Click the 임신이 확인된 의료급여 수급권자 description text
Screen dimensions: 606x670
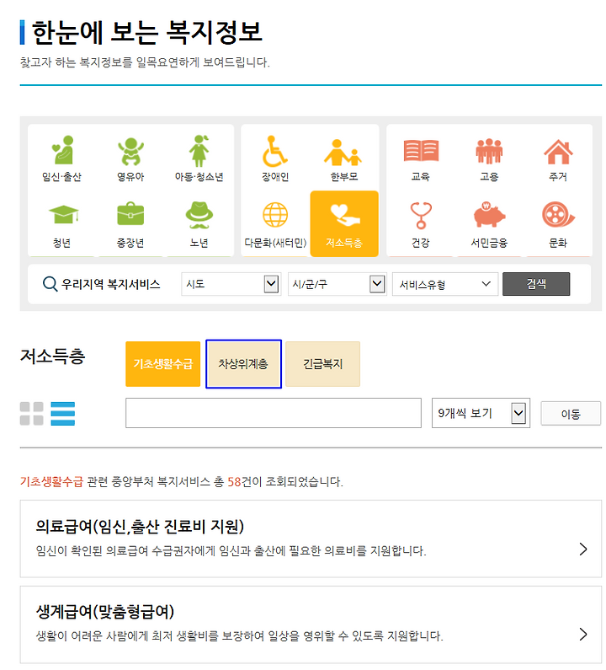point(231,551)
